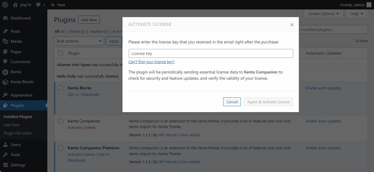Expand the Screen Options panel
This screenshot has height=172, width=374.
(x=324, y=14)
